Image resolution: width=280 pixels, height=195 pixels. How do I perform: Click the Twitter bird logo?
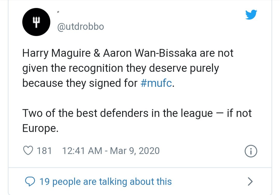251,15
